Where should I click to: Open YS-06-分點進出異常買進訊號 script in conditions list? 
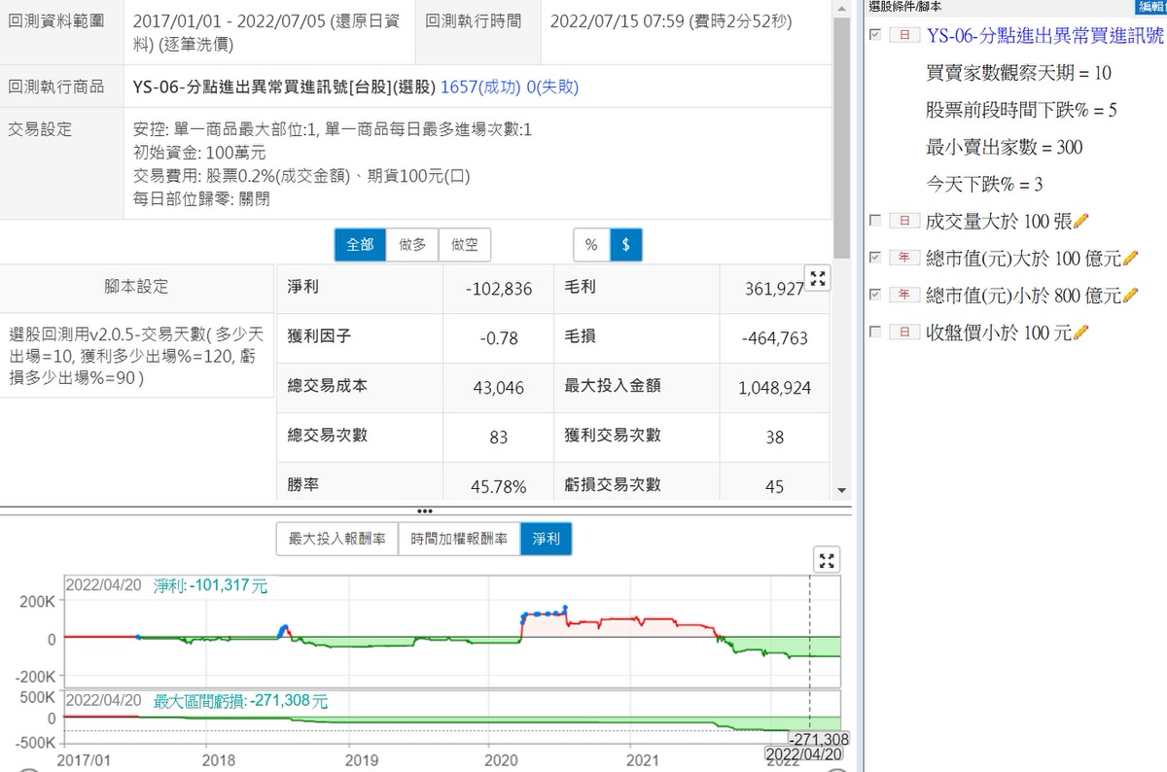point(1045,36)
